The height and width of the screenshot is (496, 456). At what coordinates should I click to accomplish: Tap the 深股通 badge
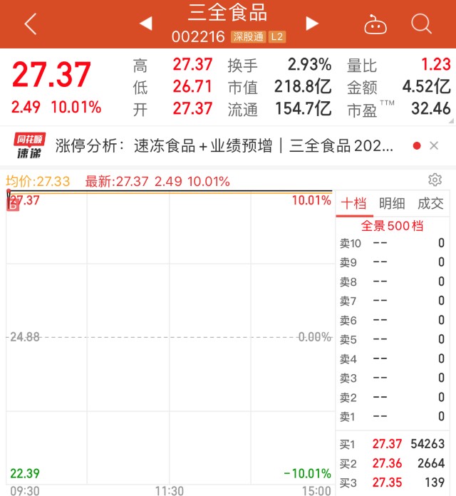(249, 36)
